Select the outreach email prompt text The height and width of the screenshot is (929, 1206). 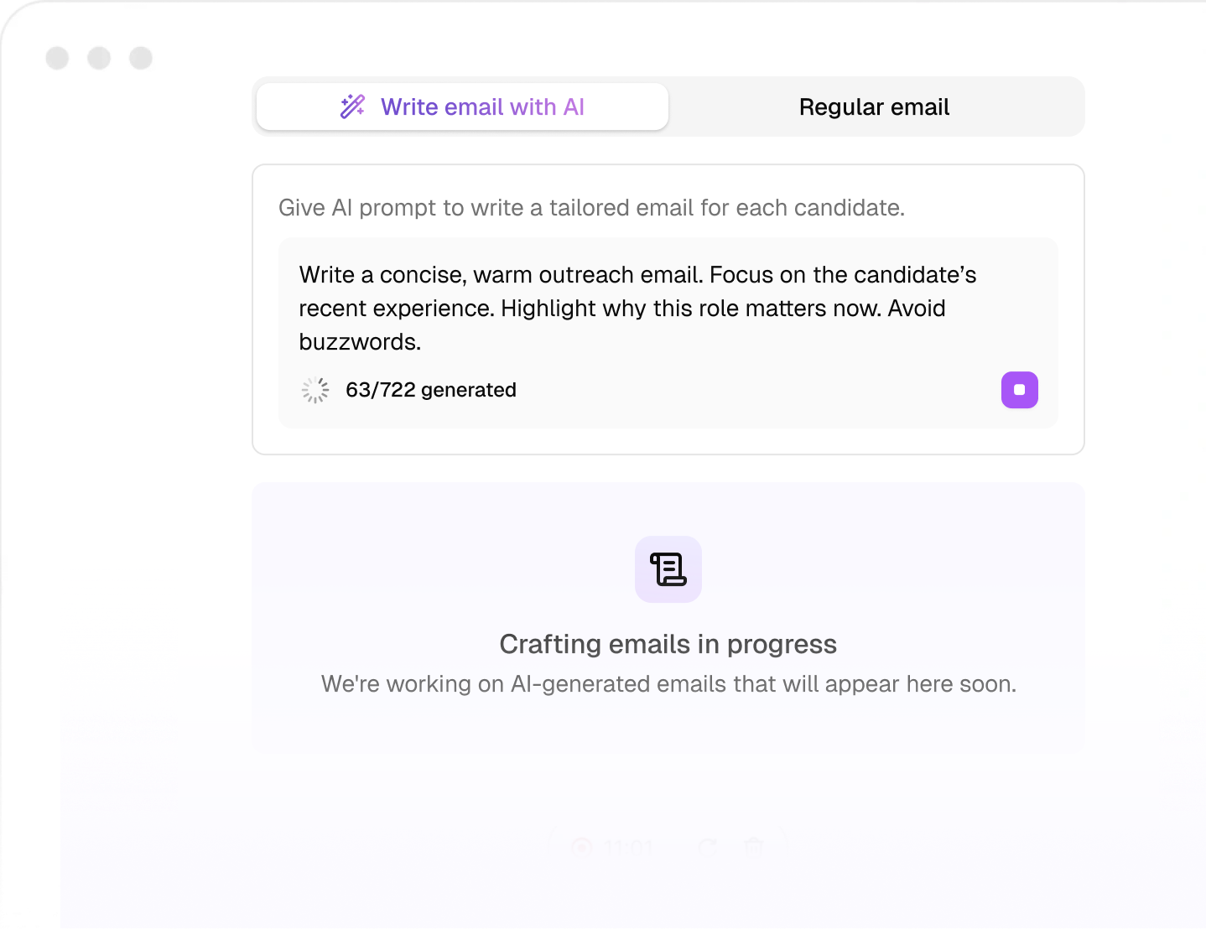(637, 308)
